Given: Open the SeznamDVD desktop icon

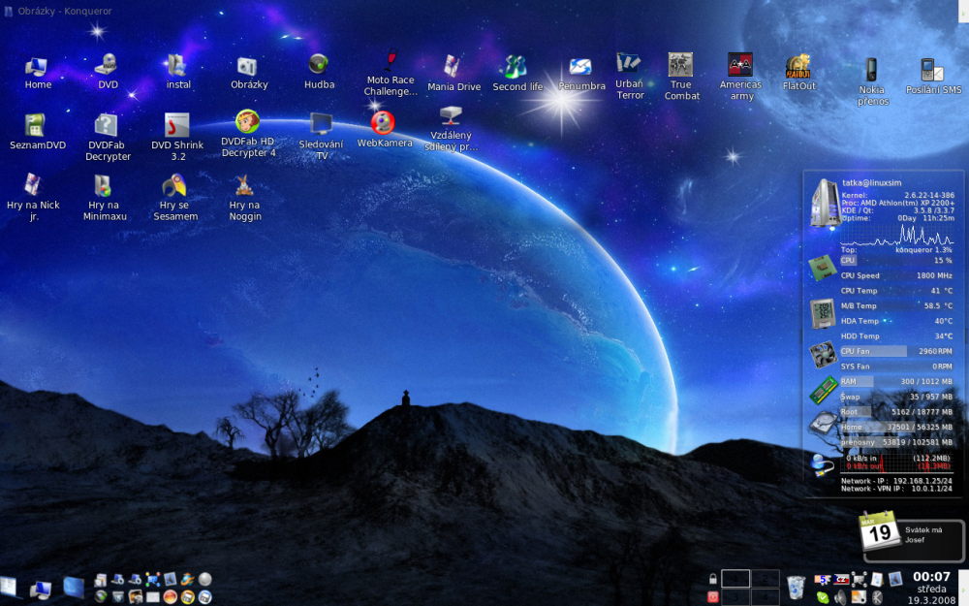Looking at the screenshot, I should 37,132.
